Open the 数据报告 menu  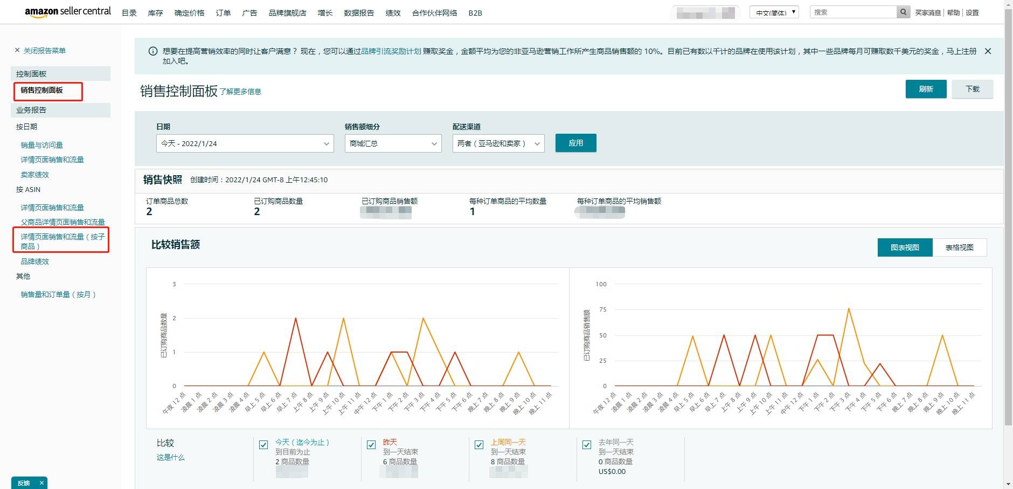coord(359,13)
